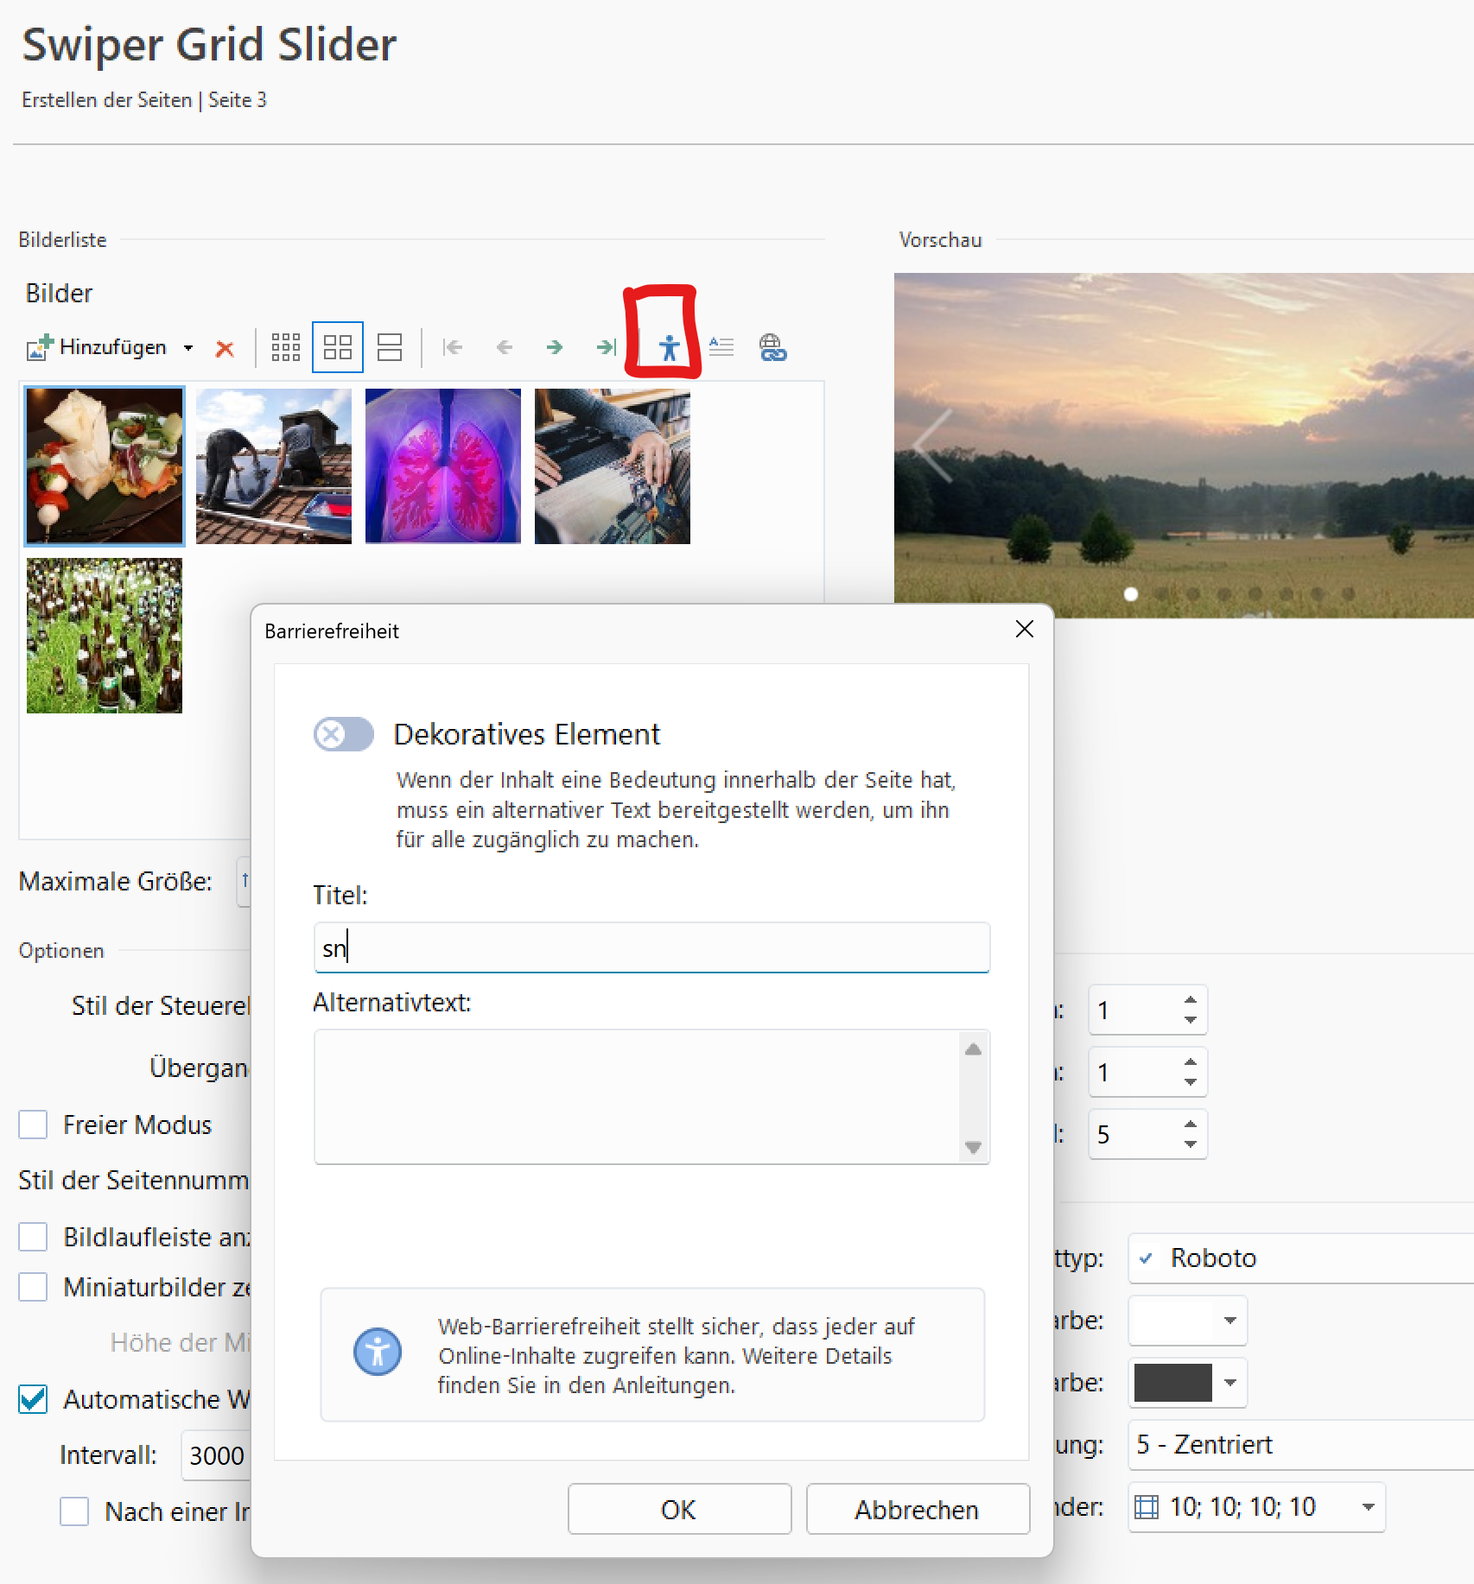Move image right with green arrow
Screen dimensions: 1474x1584
point(555,347)
